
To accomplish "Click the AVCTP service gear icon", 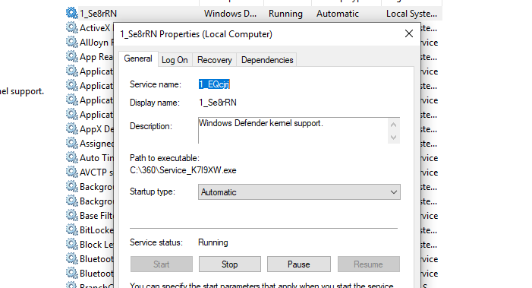I will pyautogui.click(x=71, y=172).
